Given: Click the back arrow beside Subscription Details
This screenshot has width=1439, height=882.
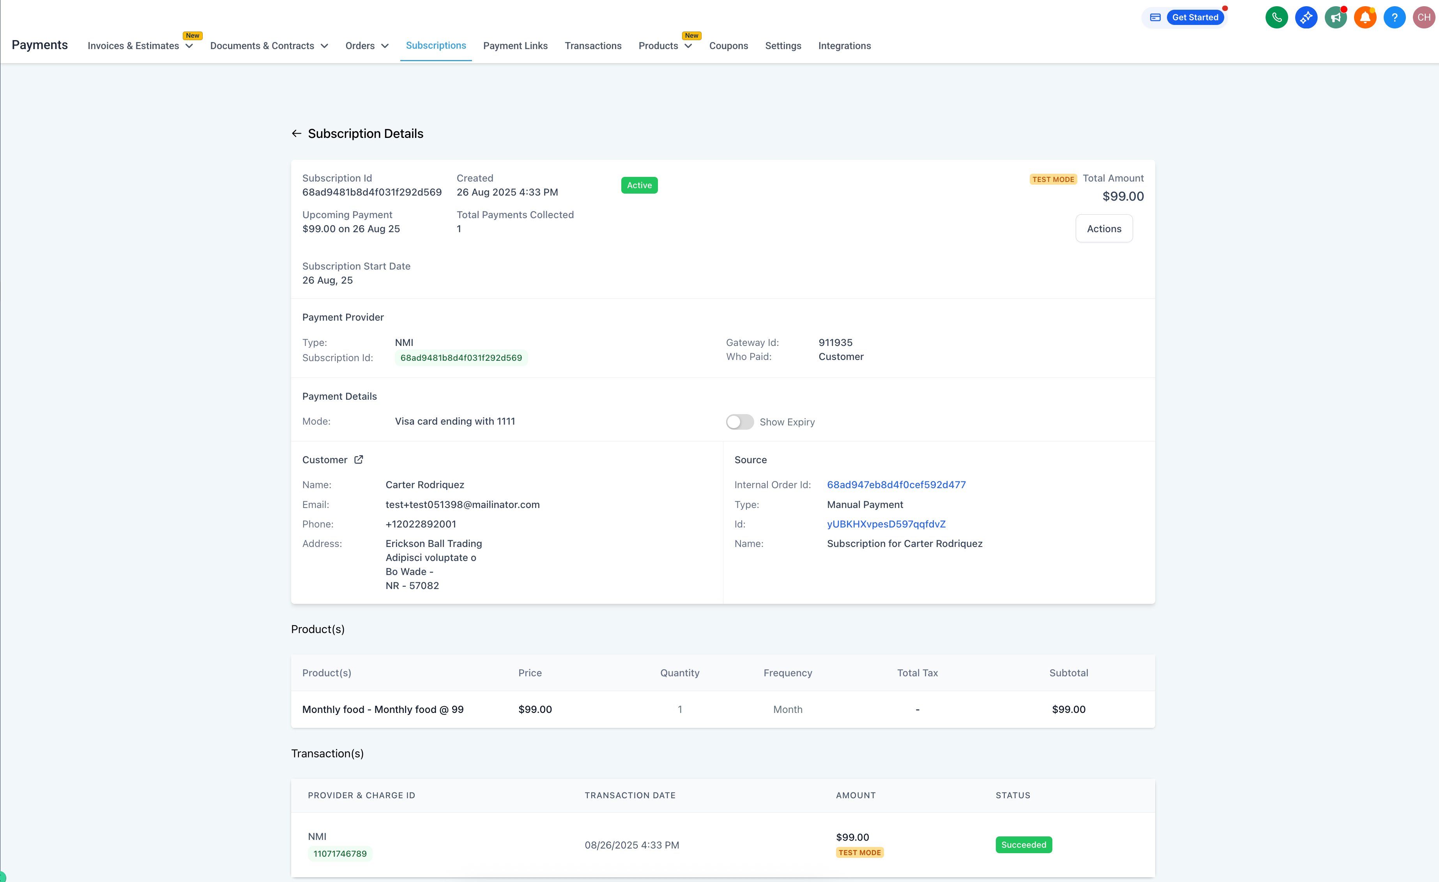Looking at the screenshot, I should tap(297, 134).
